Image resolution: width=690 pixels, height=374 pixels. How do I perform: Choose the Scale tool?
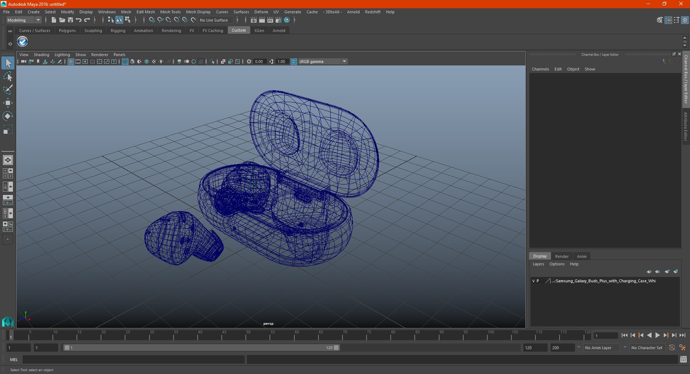8,129
